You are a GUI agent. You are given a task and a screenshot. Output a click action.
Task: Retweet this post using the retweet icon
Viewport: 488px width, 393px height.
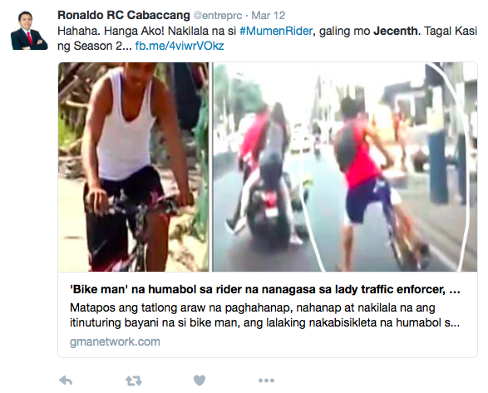click(x=134, y=381)
